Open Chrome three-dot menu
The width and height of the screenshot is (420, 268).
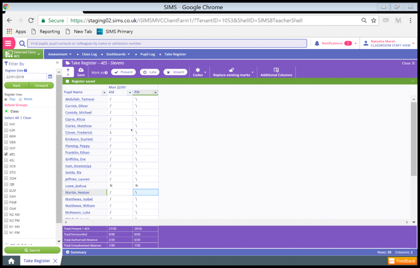410,21
